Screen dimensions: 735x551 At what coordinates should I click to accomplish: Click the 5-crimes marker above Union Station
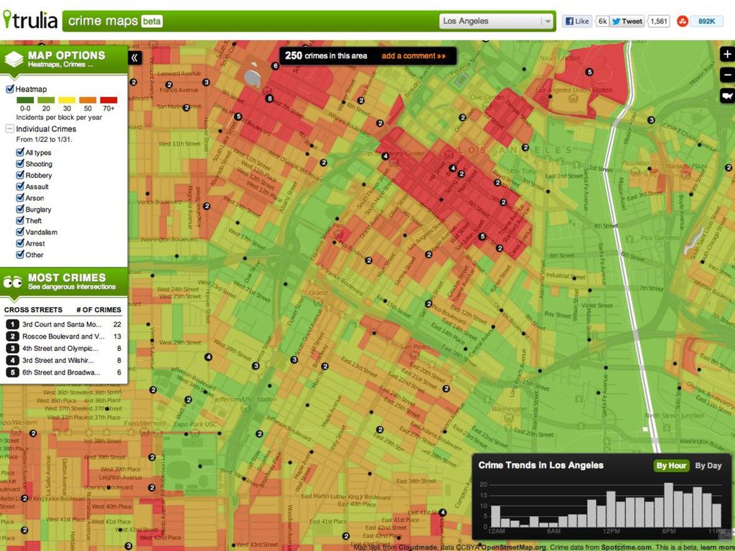(x=590, y=72)
